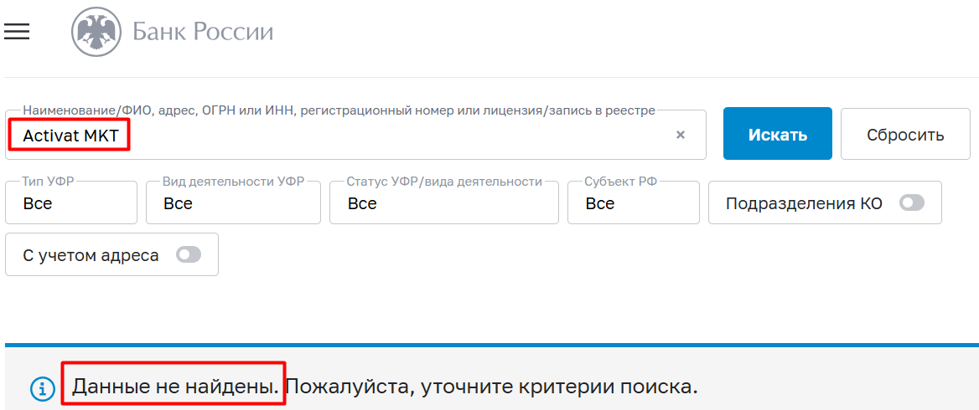Open the Вид деятельности УФР dropdown
The image size is (979, 410).
tap(233, 202)
